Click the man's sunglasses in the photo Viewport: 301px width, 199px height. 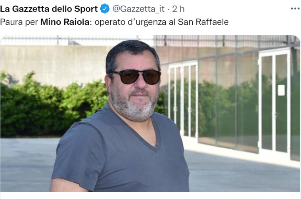(x=135, y=77)
